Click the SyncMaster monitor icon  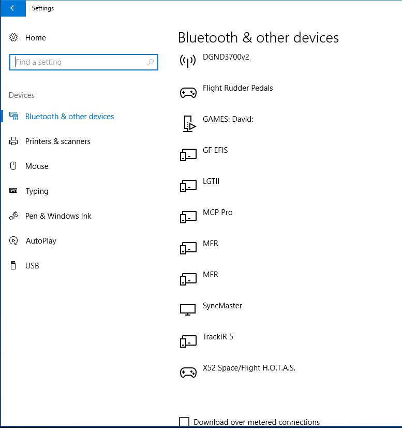coord(188,310)
